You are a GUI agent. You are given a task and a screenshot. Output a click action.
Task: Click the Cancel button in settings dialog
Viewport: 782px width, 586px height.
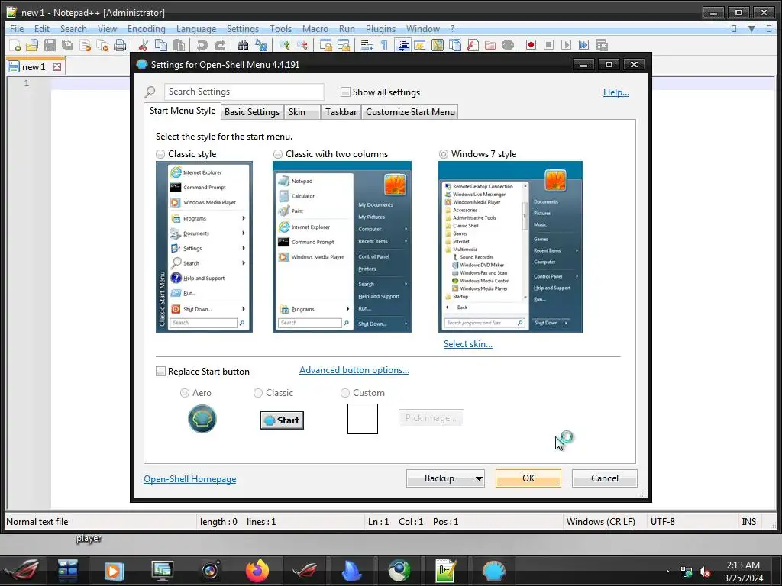pos(605,478)
